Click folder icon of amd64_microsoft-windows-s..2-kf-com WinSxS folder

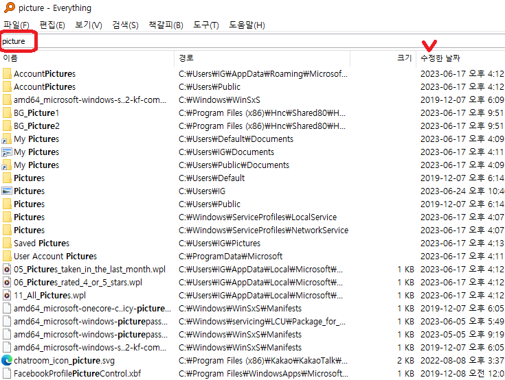(7, 99)
